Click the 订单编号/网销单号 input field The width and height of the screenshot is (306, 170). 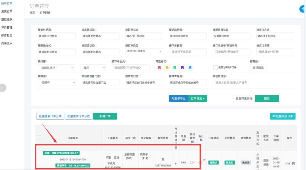coord(231,52)
